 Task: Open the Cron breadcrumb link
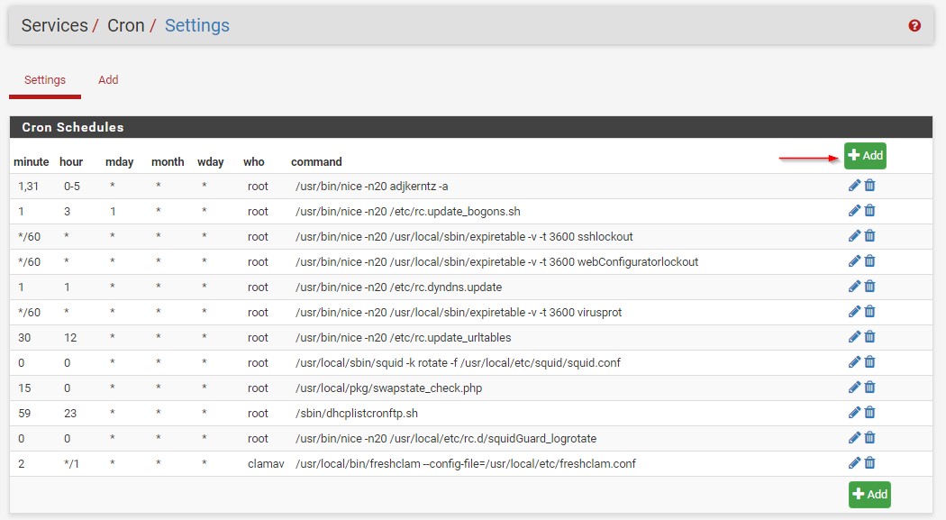click(125, 25)
